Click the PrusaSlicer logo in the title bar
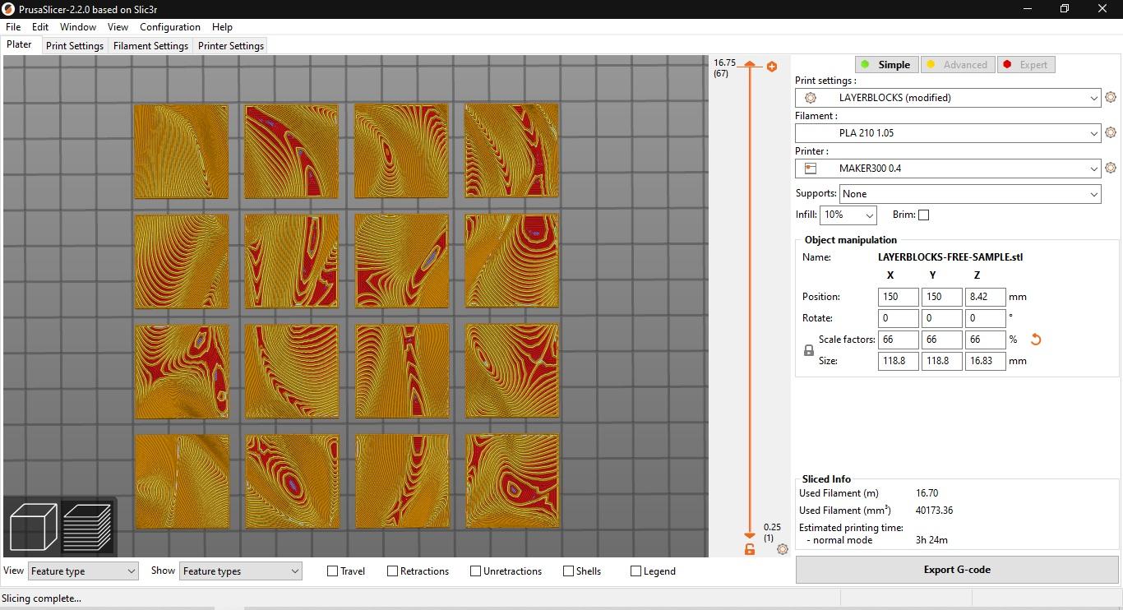Screen dimensions: 1123x610 9,9
